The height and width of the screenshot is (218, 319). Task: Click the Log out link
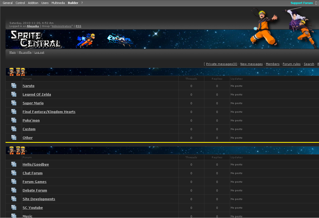[39, 52]
